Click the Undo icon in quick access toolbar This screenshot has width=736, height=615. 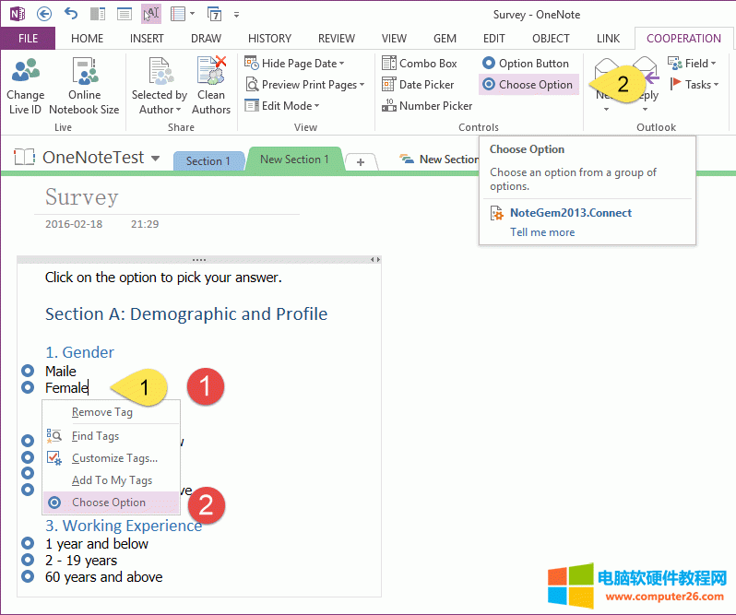pos(71,14)
